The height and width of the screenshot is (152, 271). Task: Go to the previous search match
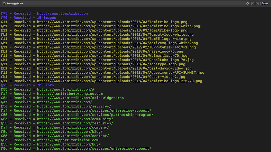click(x=253, y=4)
